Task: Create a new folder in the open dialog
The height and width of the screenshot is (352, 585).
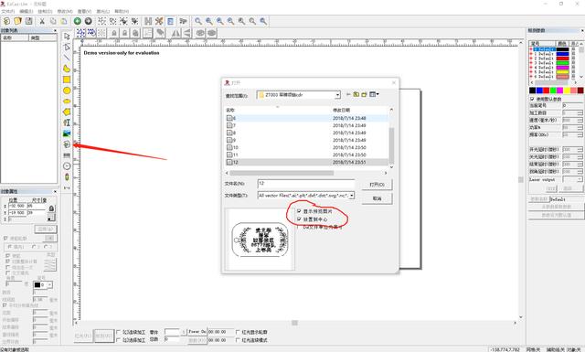Action: (364, 94)
